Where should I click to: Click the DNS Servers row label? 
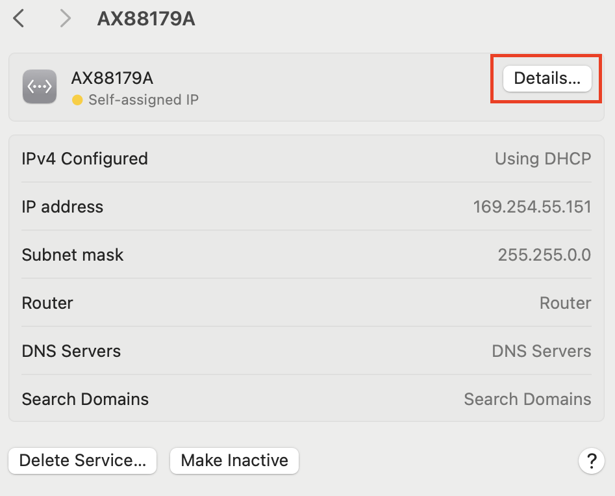pyautogui.click(x=71, y=351)
